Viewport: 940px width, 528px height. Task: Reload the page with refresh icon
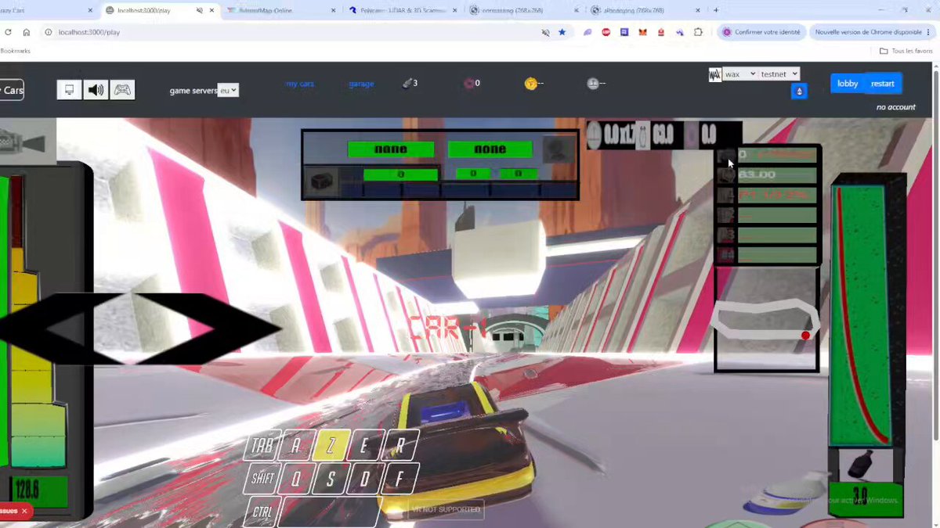[x=8, y=32]
